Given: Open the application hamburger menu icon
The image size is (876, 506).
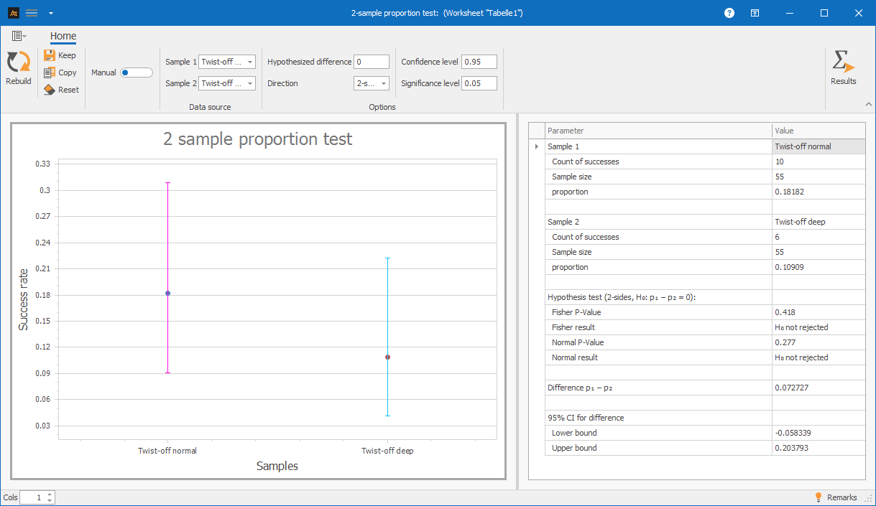Looking at the screenshot, I should click(32, 13).
